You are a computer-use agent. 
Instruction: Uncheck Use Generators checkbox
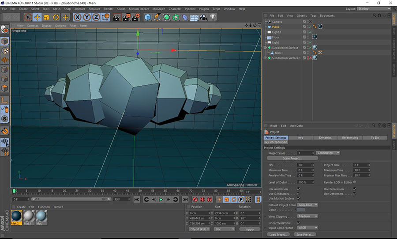coord(299,193)
